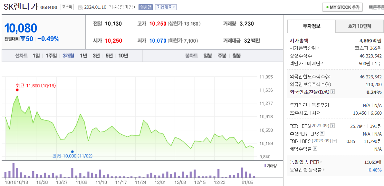Image resolution: width=384 pixels, height=186 pixels.
Task: Click help icon next to 배당수익률
Action: pos(315,148)
